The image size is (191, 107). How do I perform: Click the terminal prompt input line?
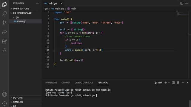click(71, 95)
